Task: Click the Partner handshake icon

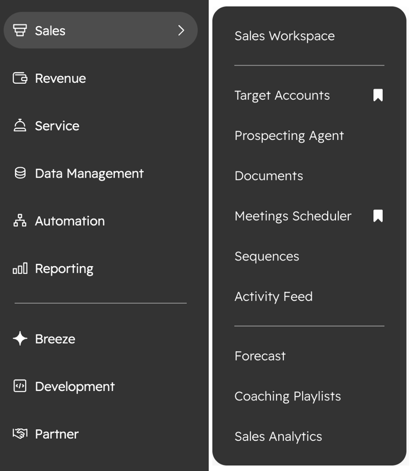Action: (x=20, y=433)
